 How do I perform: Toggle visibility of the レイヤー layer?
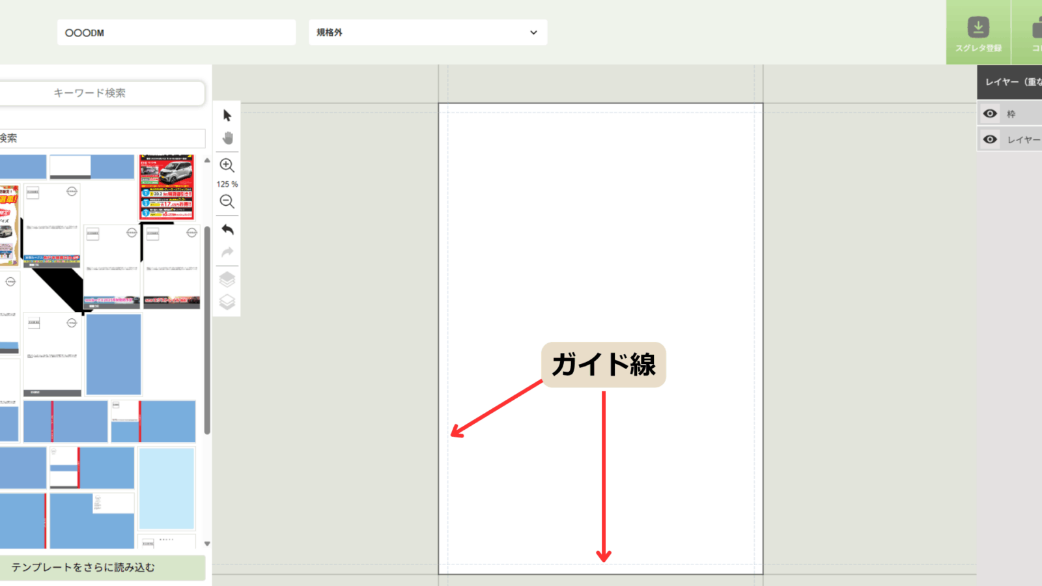coord(990,139)
